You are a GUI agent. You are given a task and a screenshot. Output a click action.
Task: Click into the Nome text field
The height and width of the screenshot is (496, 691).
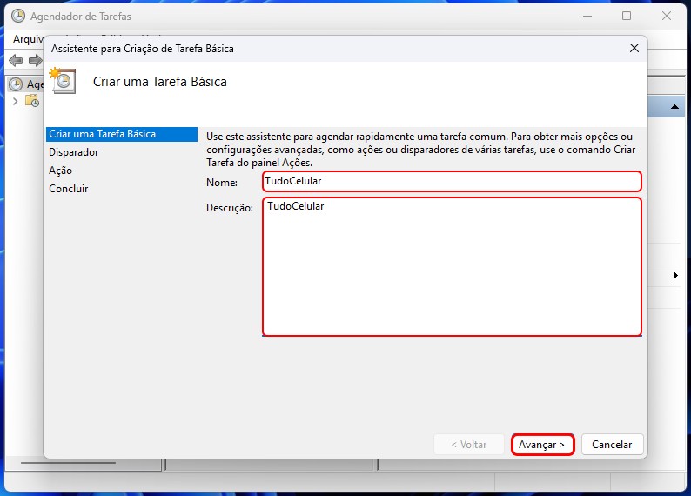(452, 181)
